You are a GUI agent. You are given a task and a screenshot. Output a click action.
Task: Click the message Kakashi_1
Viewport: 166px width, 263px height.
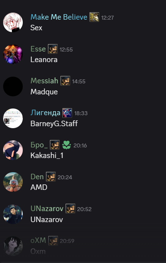click(47, 156)
